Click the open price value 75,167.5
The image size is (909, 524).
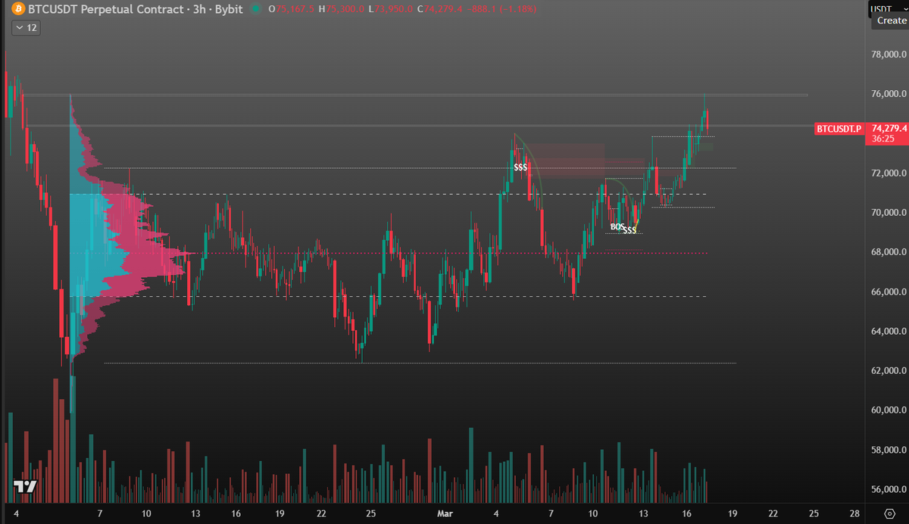(294, 9)
